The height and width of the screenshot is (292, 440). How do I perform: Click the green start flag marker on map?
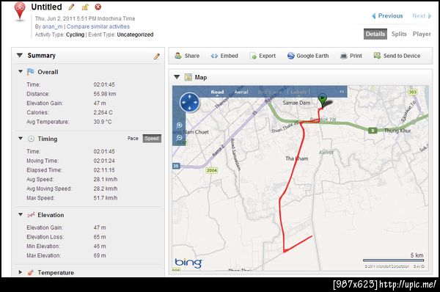coord(323,101)
